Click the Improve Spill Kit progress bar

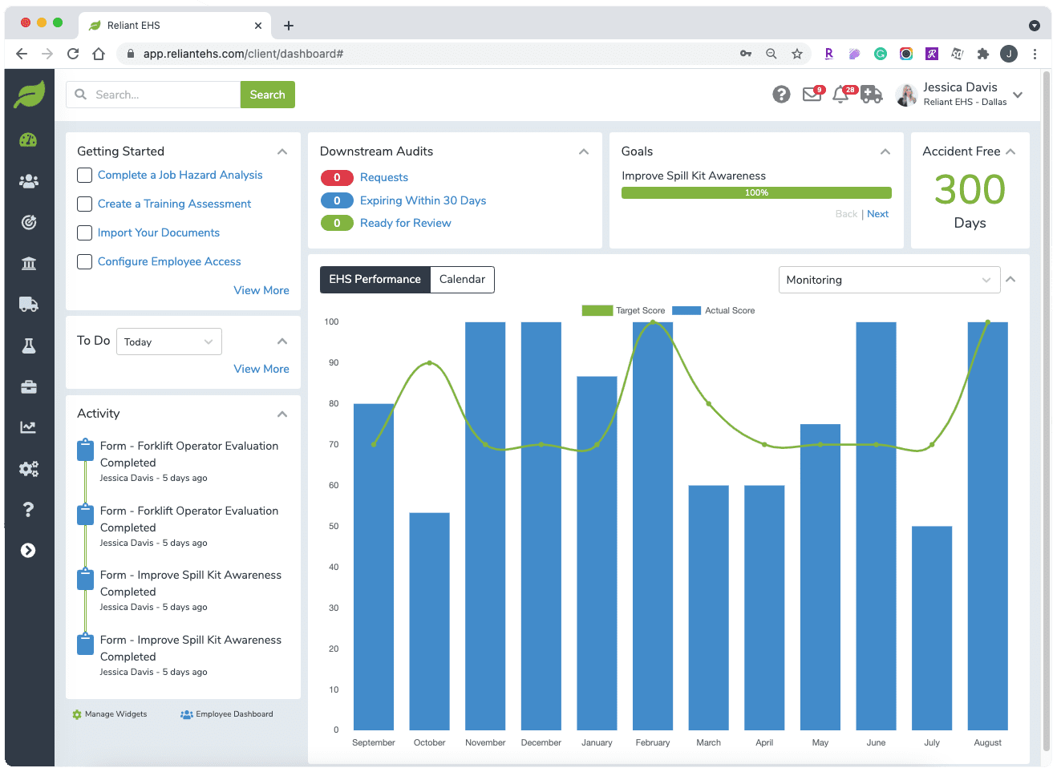(756, 192)
